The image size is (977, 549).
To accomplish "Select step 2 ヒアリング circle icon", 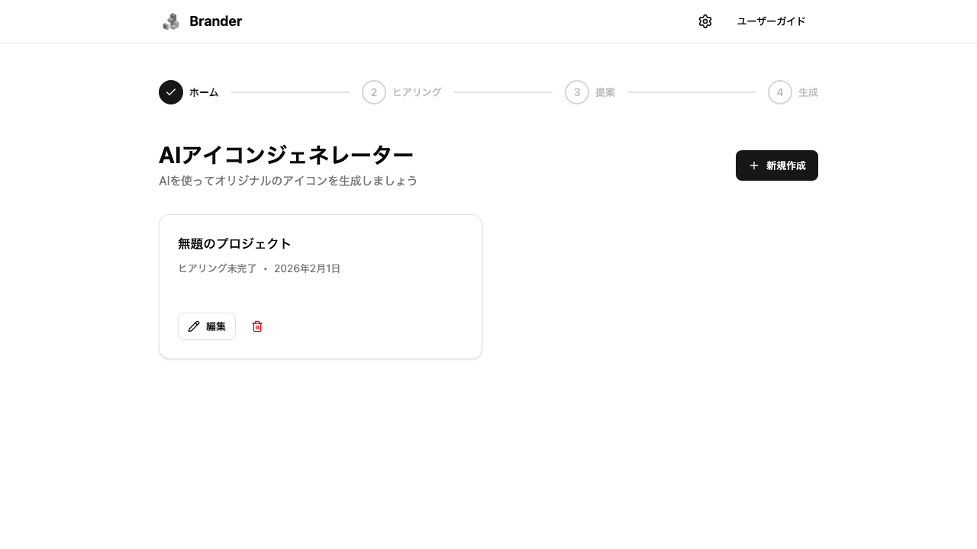I will pyautogui.click(x=373, y=91).
